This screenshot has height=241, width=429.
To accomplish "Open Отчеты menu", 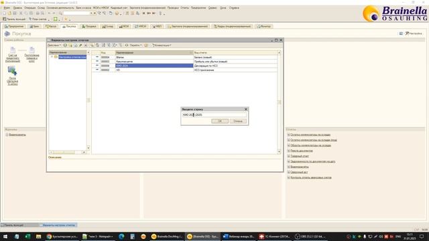I will [185, 8].
